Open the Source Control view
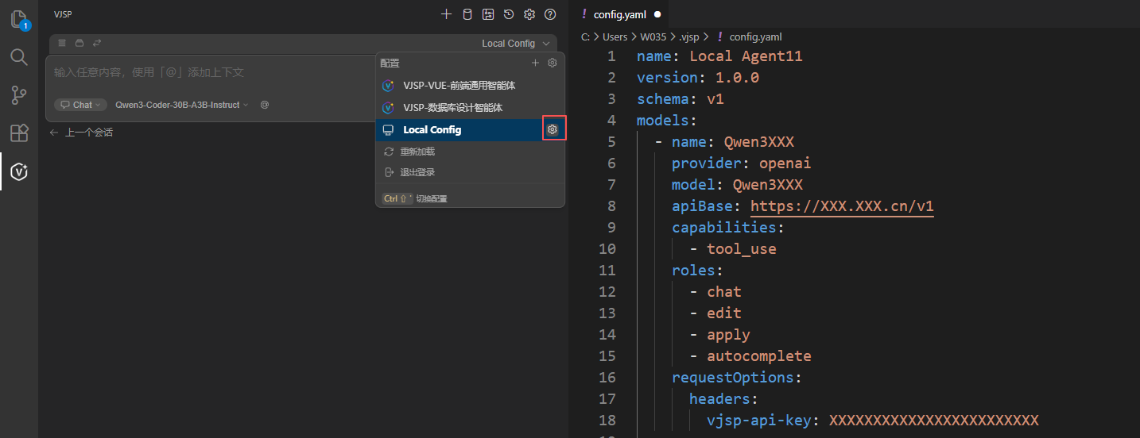1140x438 pixels. 19,95
